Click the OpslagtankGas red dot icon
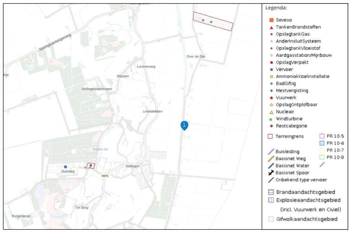This screenshot has width=351, height=232. pyautogui.click(x=272, y=34)
